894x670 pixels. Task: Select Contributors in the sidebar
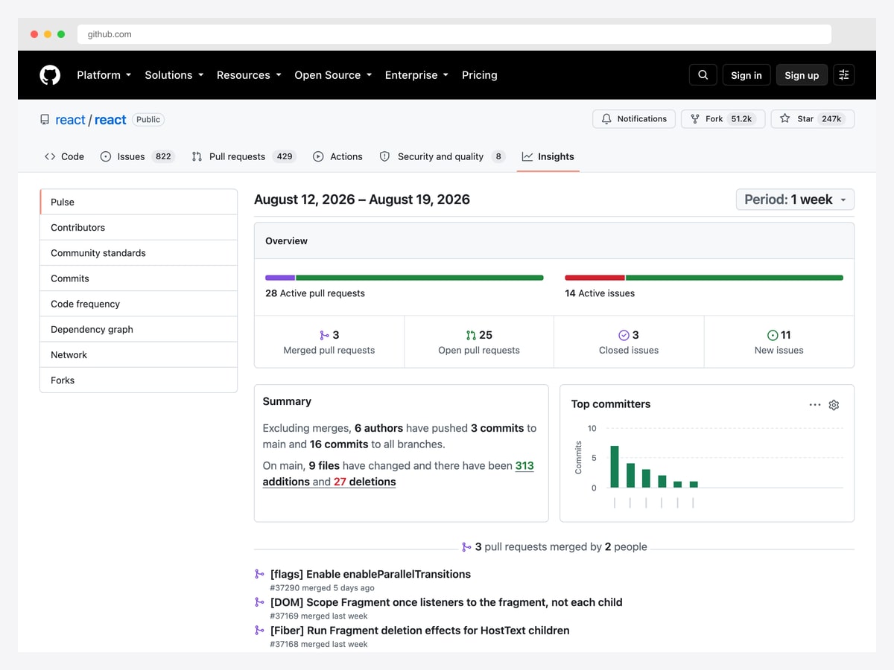[139, 228]
